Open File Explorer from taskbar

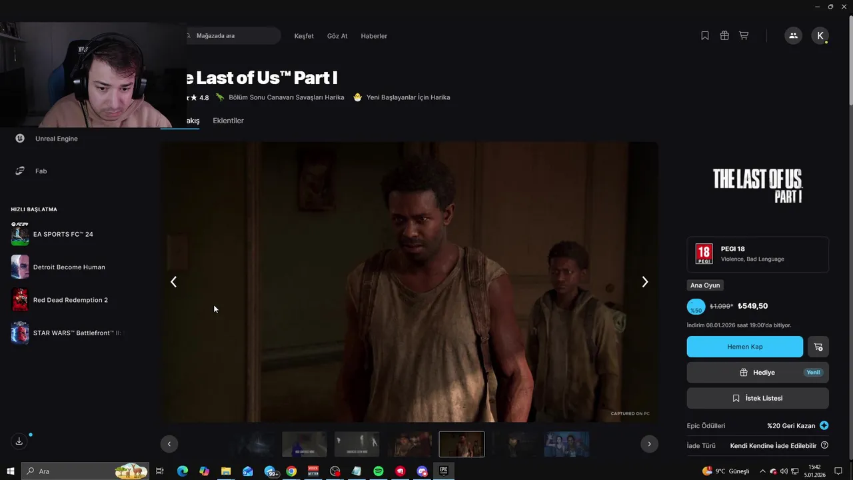[226, 471]
